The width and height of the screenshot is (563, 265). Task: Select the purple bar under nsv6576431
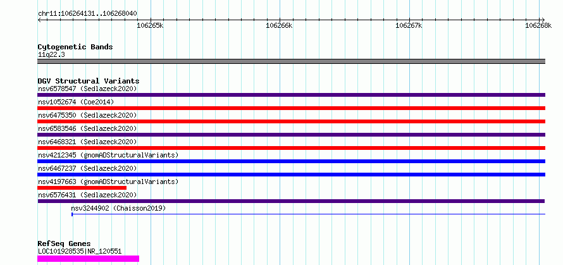coord(291,201)
